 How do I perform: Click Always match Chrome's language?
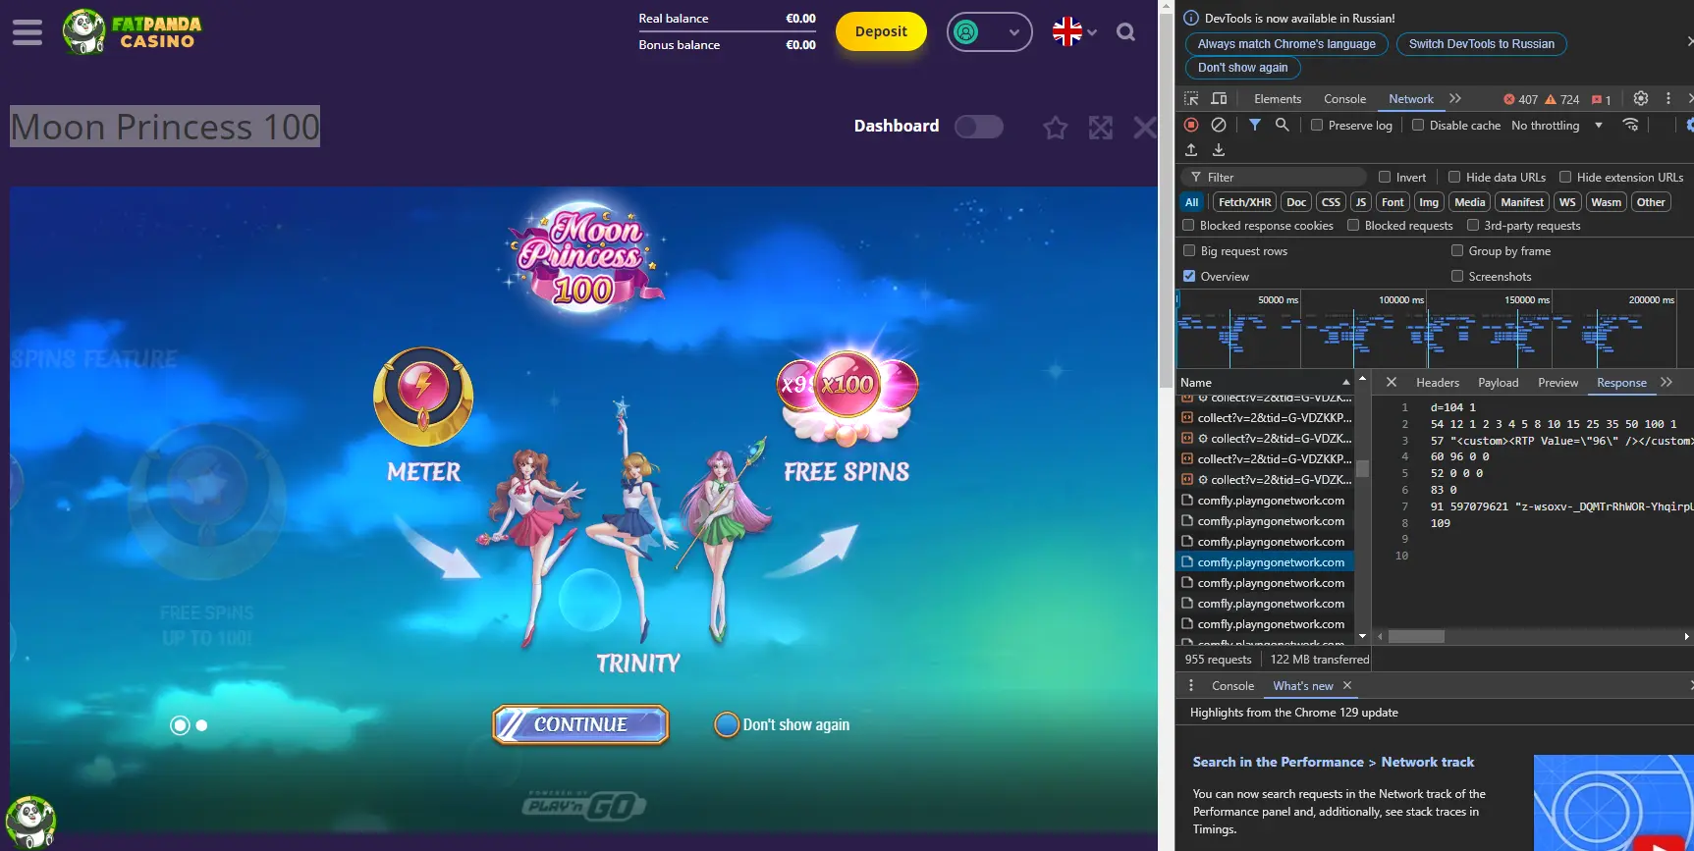(1286, 44)
